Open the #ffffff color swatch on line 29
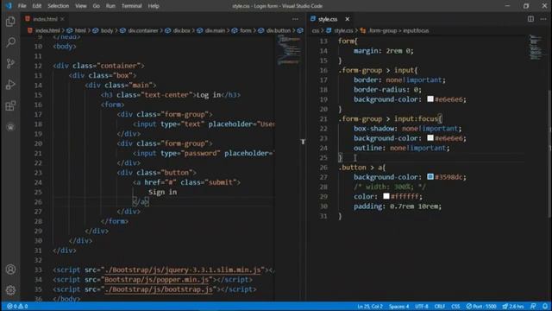 click(386, 196)
